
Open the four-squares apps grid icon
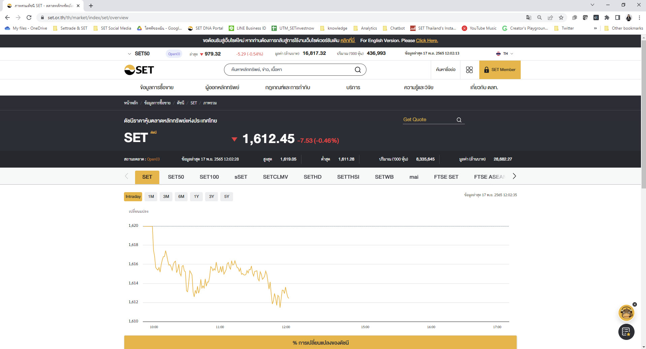click(469, 70)
